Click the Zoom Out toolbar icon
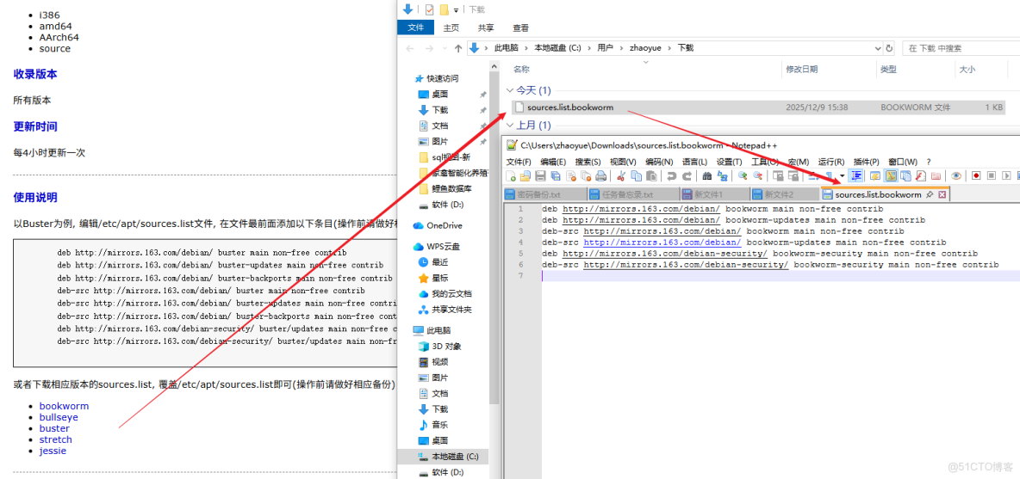This screenshot has height=479, width=1020. click(x=758, y=176)
